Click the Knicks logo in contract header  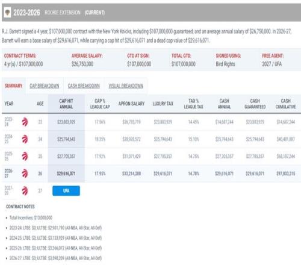(x=7, y=13)
